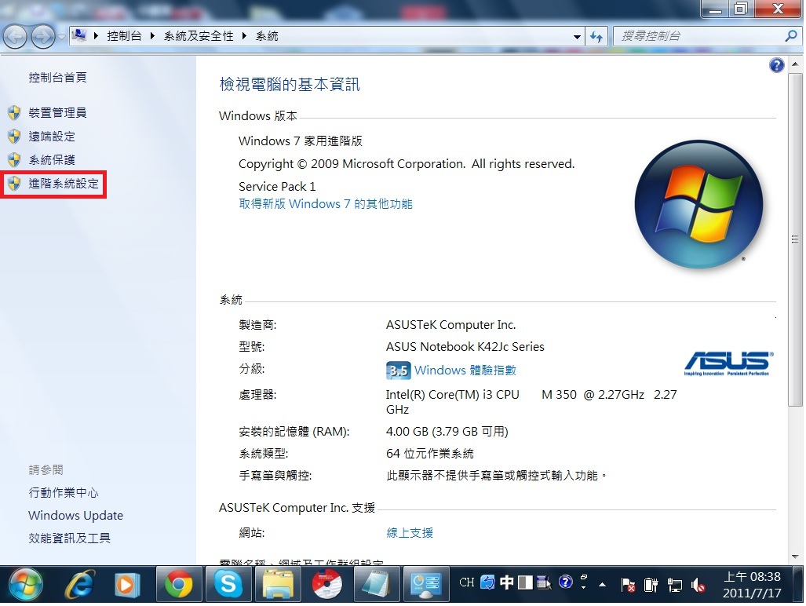Launch Internet Explorer from taskbar

pyautogui.click(x=80, y=584)
